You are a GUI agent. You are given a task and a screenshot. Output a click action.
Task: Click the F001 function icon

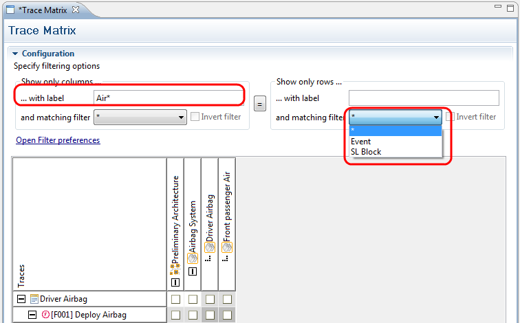45,314
